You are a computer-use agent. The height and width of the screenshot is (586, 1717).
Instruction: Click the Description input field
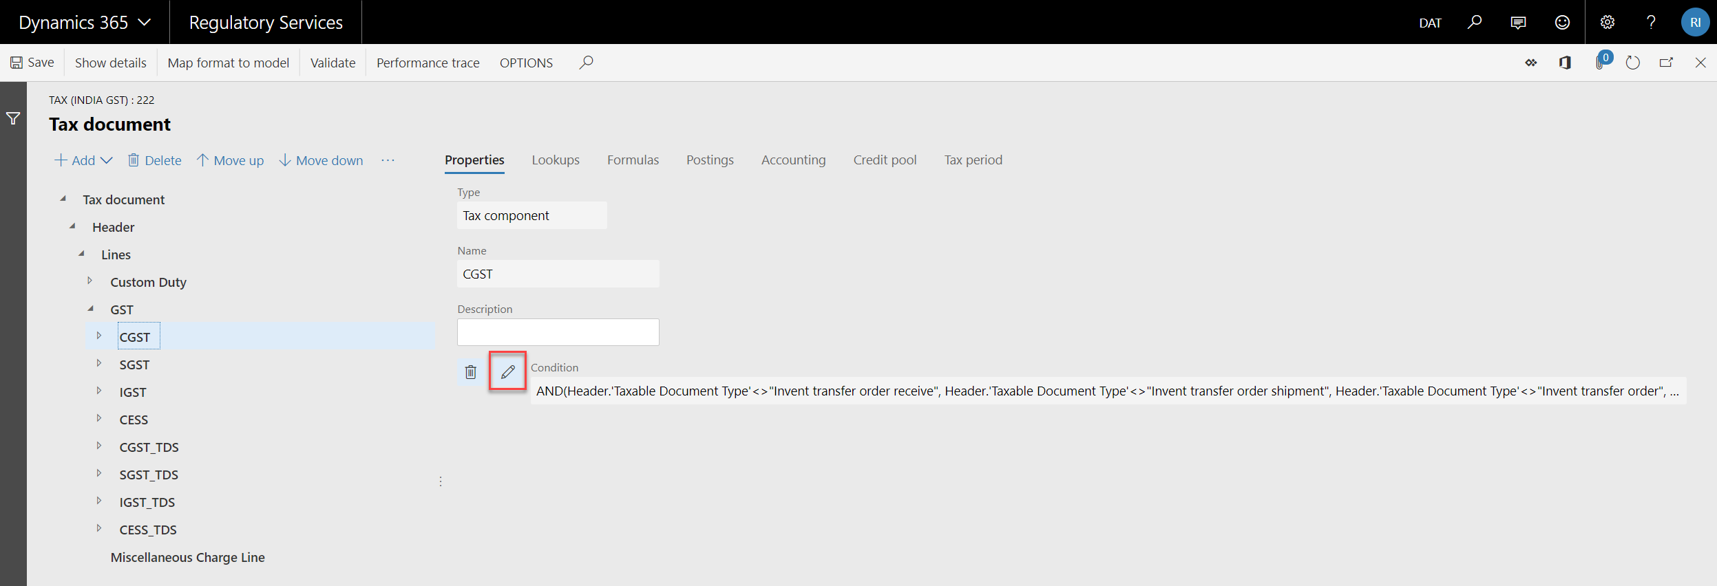[x=558, y=332]
